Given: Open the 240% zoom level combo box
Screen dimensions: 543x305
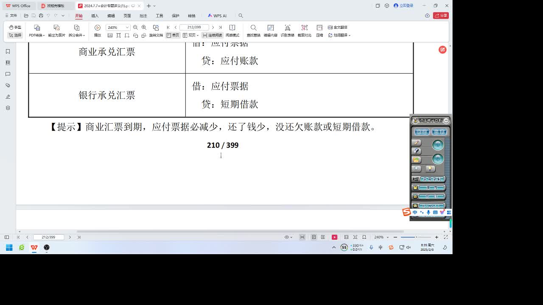Looking at the screenshot, I should pos(118,28).
